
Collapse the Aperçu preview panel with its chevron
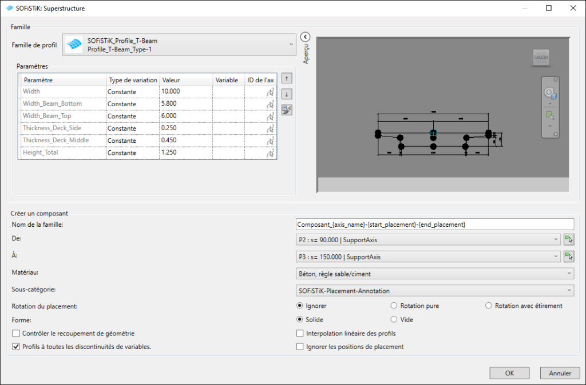[x=305, y=35]
